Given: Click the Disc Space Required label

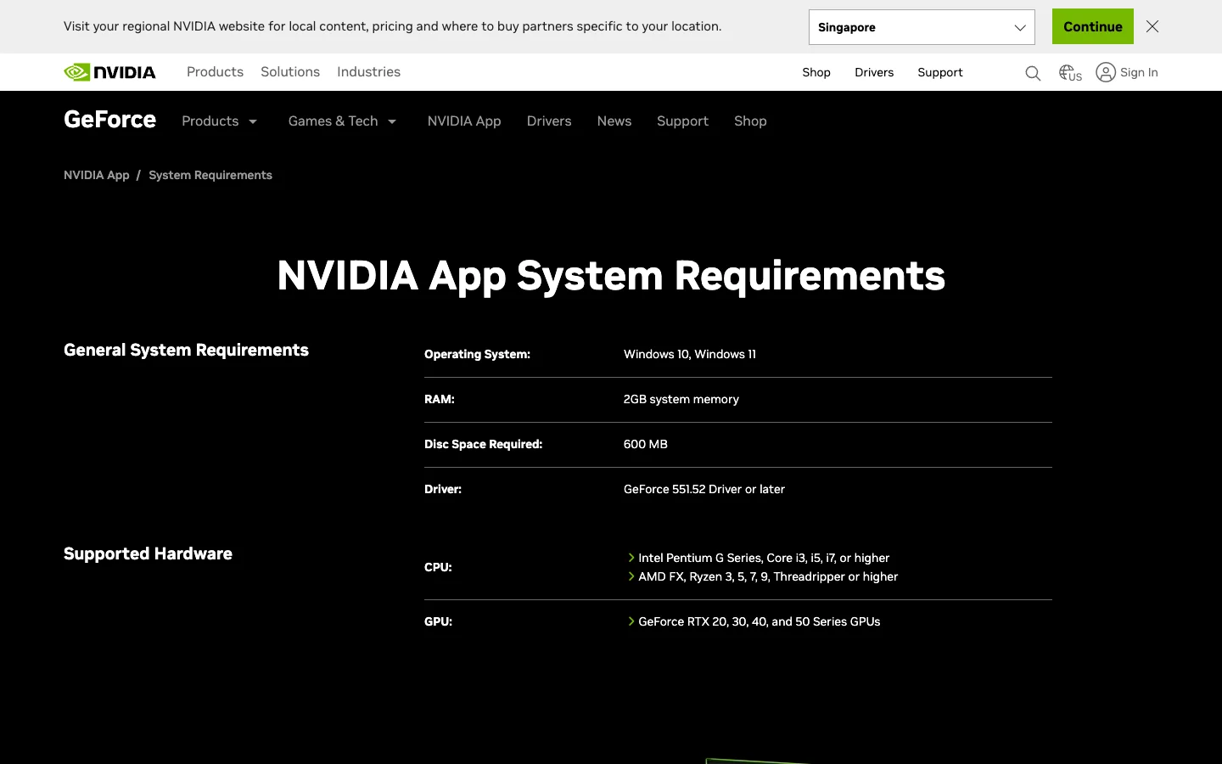Looking at the screenshot, I should coord(483,444).
